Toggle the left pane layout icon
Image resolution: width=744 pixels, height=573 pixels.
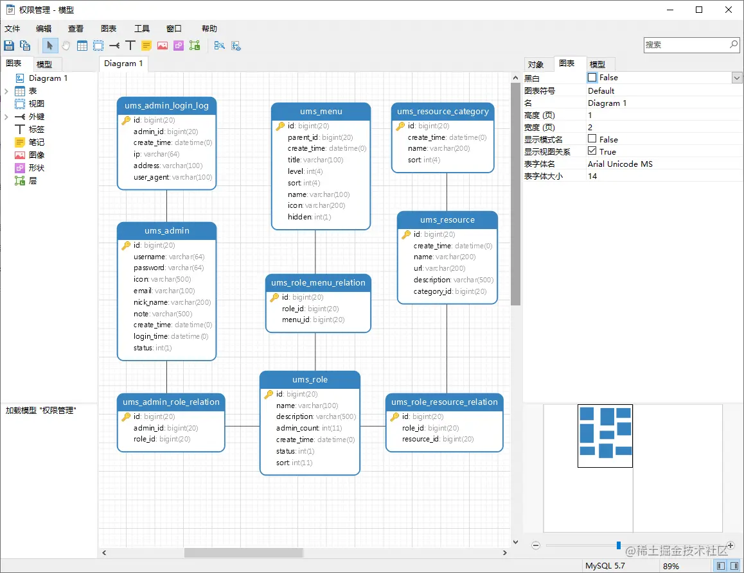(x=721, y=566)
